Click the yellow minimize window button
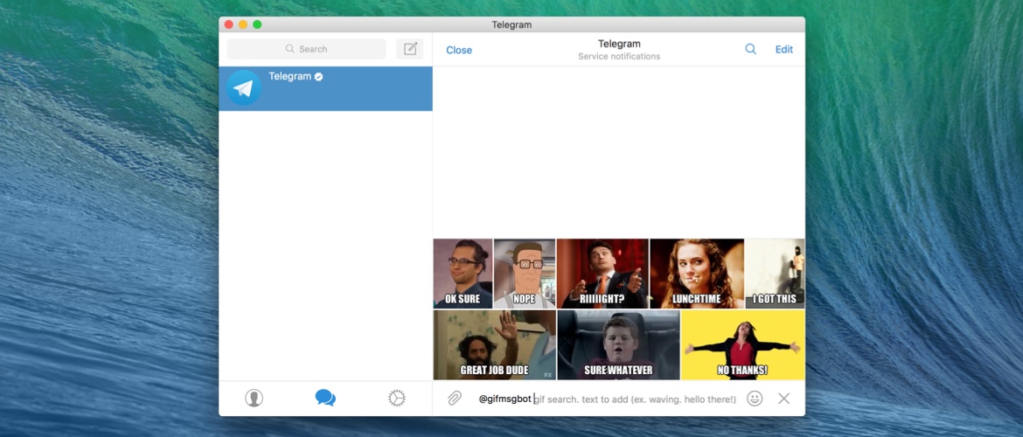The image size is (1023, 437). coord(243,24)
